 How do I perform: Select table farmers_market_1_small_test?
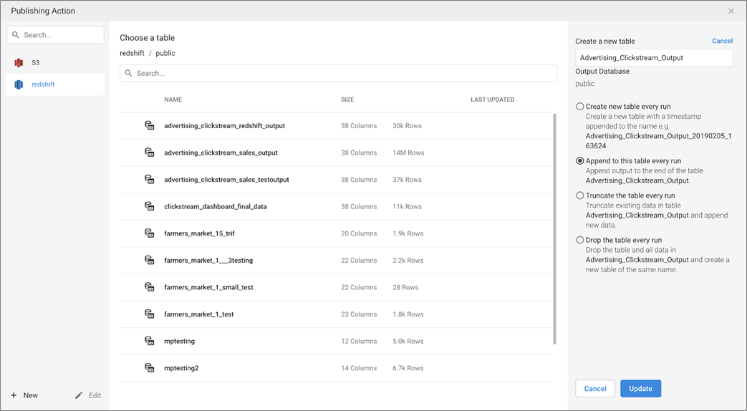pyautogui.click(x=208, y=287)
